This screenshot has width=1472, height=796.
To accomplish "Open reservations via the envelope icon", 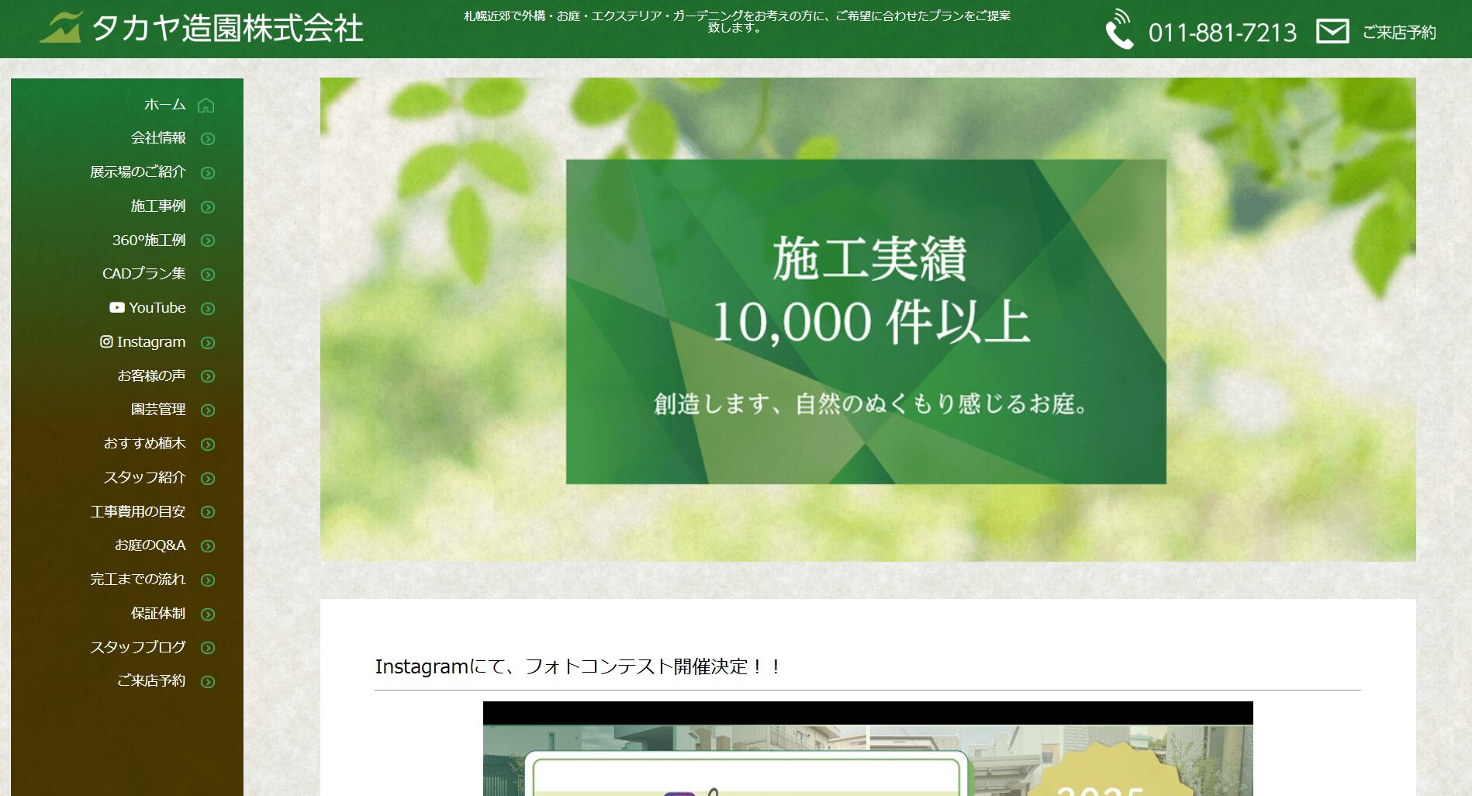I will [x=1335, y=32].
